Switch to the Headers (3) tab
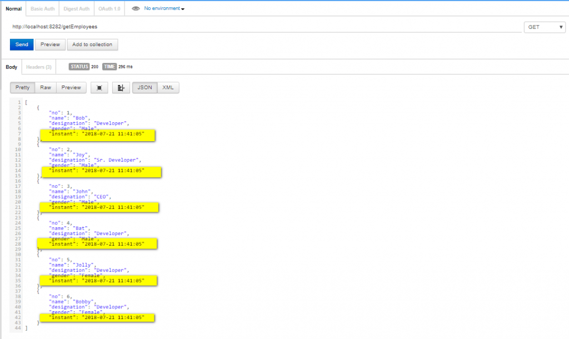Image resolution: width=569 pixels, height=339 pixels. (x=38, y=67)
